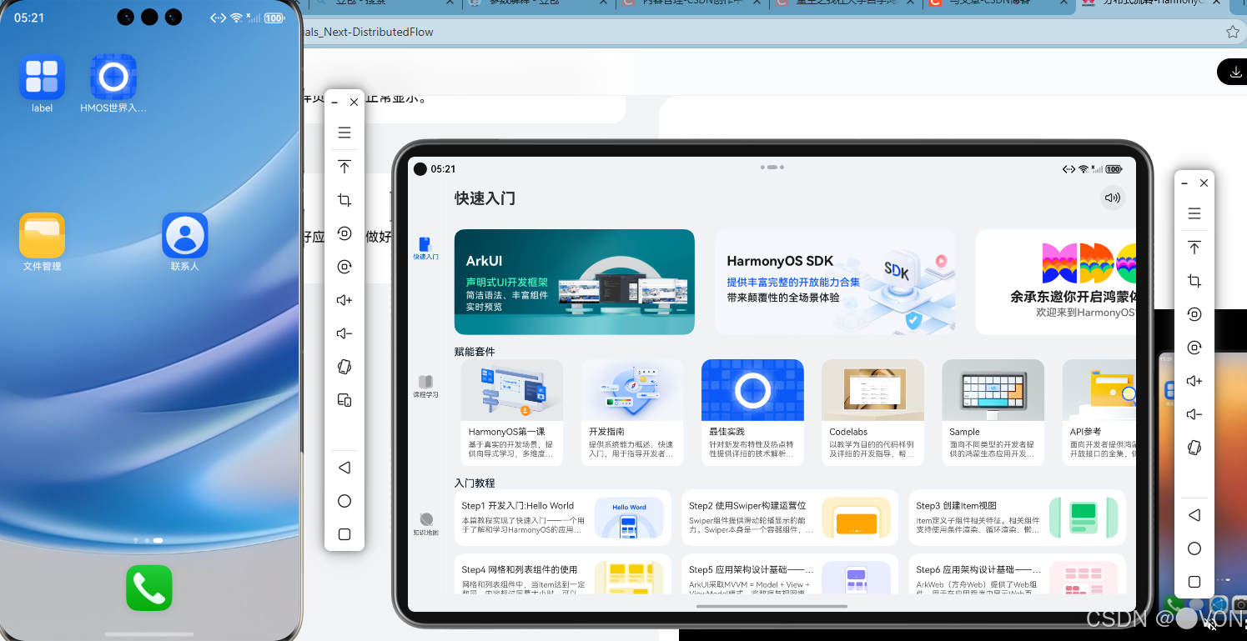Decrease emulator volume with the volume-down icon

[x=344, y=333]
